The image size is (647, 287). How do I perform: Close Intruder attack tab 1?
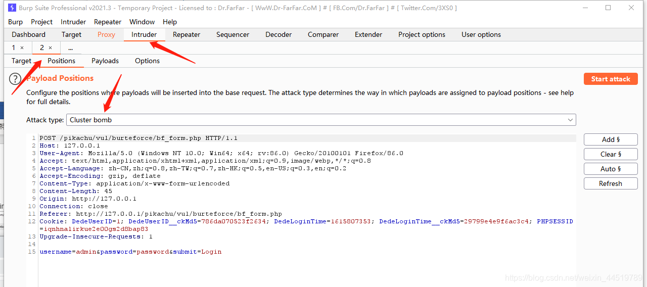(22, 47)
